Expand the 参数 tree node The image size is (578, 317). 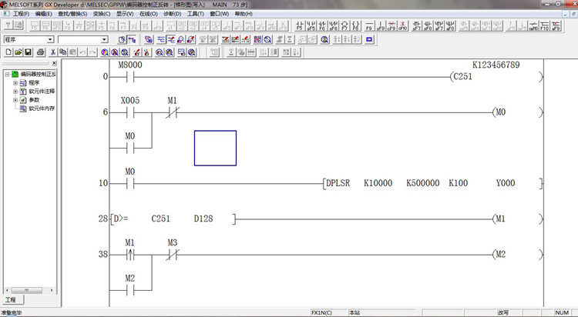[15, 100]
